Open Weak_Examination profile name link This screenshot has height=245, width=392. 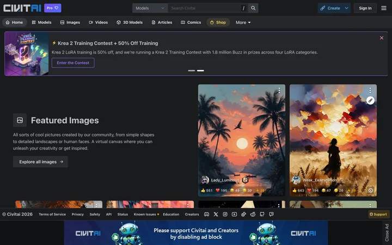click(x=320, y=180)
